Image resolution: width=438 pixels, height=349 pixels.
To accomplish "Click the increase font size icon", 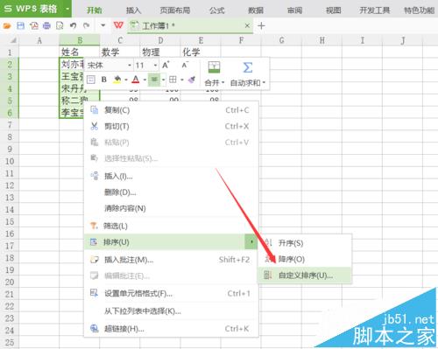I will click(166, 65).
